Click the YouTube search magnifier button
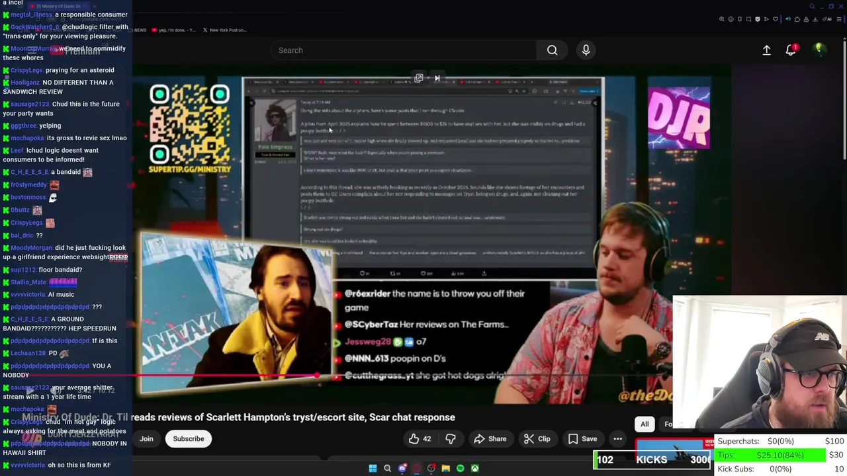 pyautogui.click(x=552, y=50)
